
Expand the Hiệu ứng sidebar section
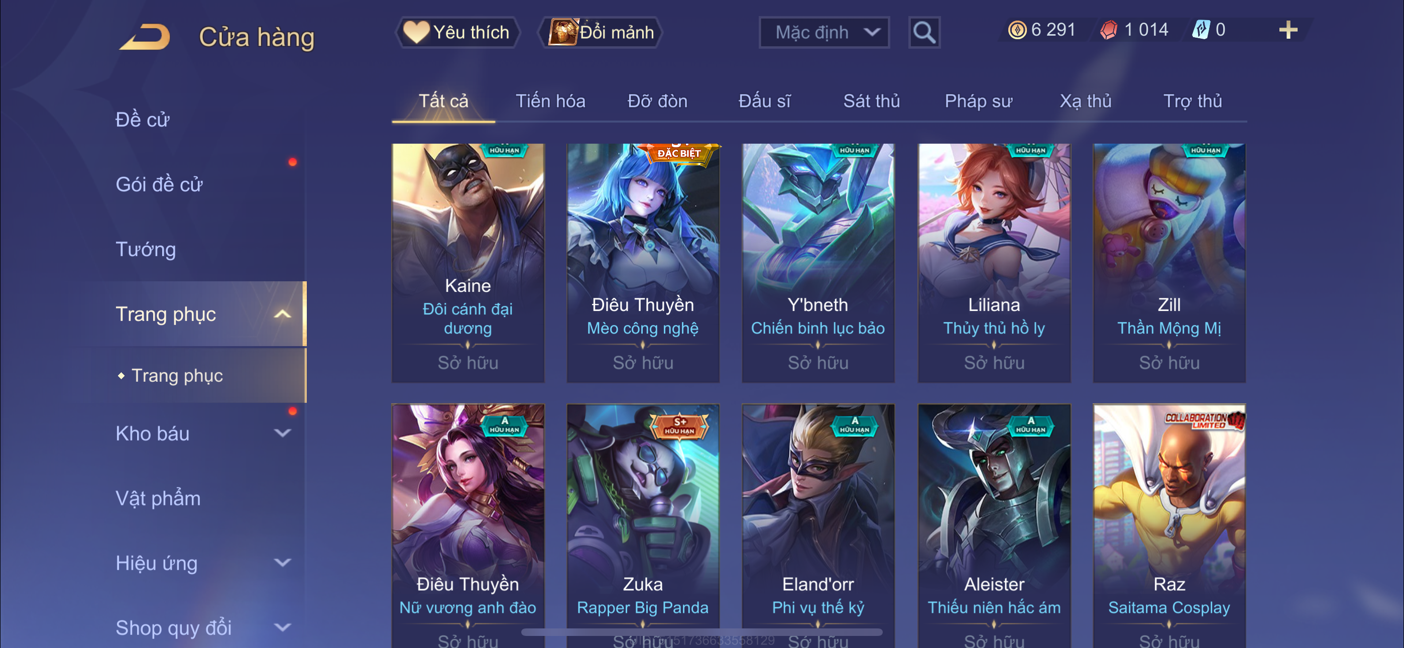point(282,563)
